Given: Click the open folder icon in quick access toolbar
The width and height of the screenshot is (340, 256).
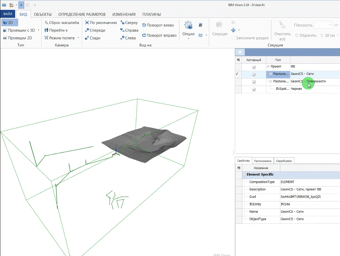Looking at the screenshot, I should (x=11, y=5).
